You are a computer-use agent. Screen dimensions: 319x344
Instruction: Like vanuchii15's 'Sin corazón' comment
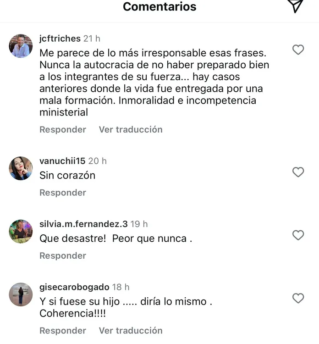click(298, 172)
